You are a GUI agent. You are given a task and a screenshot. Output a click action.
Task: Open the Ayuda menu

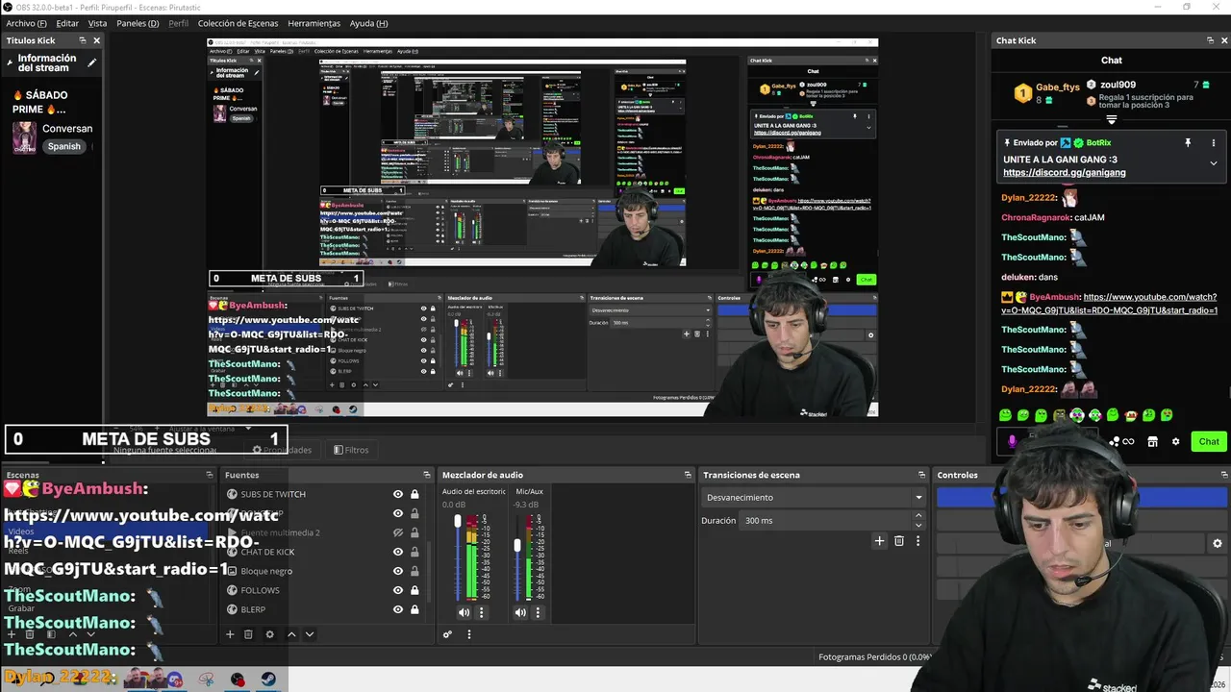[368, 23]
